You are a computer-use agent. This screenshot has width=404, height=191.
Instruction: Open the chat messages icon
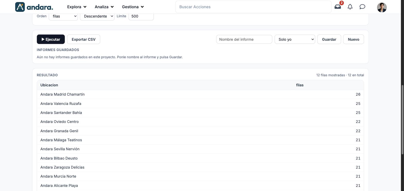(x=362, y=7)
